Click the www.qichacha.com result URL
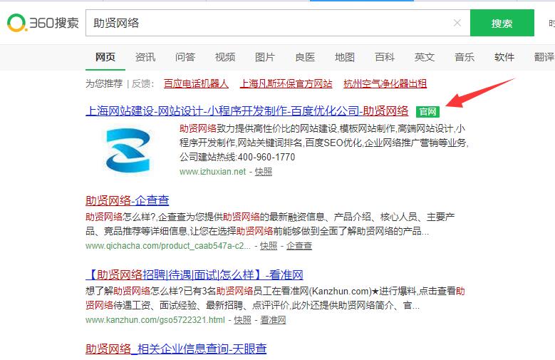 [168, 246]
